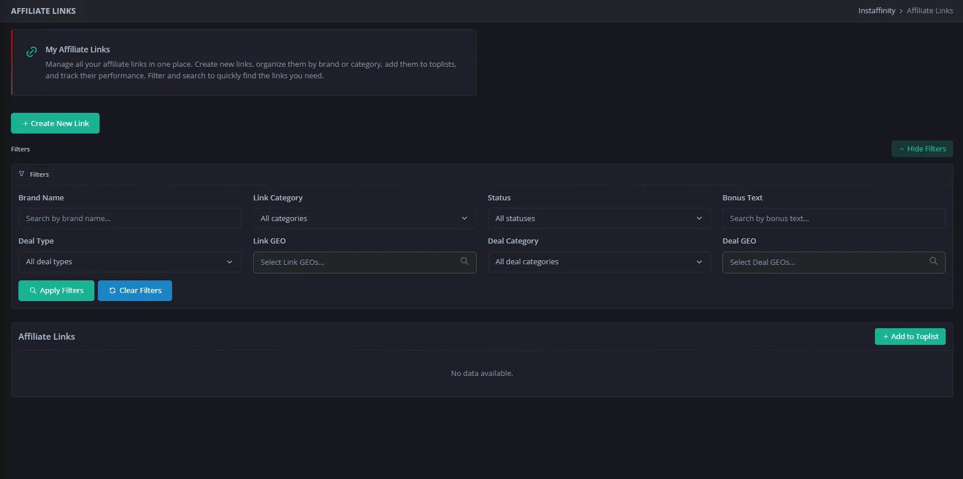This screenshot has height=479, width=963.
Task: Click the Apply Filters button
Action: point(56,291)
